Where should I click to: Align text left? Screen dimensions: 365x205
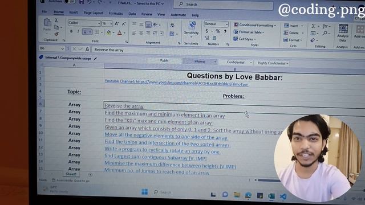click(x=134, y=33)
